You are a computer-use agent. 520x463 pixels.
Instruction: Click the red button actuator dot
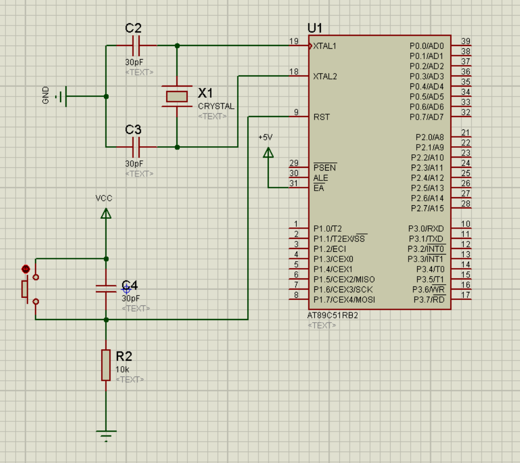pos(25,269)
